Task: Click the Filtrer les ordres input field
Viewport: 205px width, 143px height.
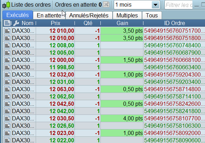Action: (x=178, y=5)
